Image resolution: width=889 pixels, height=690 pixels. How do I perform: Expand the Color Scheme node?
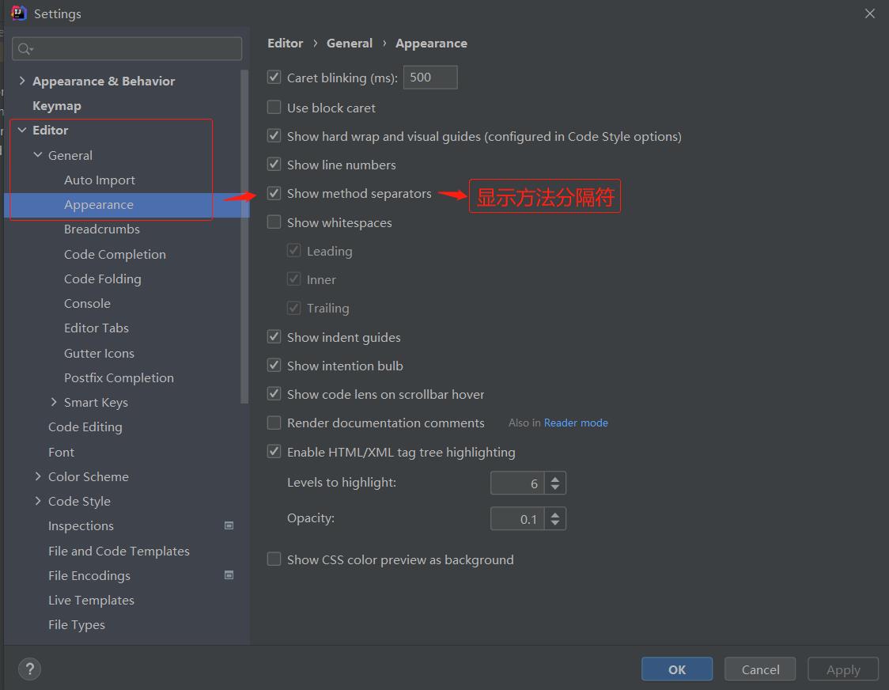pyautogui.click(x=38, y=476)
